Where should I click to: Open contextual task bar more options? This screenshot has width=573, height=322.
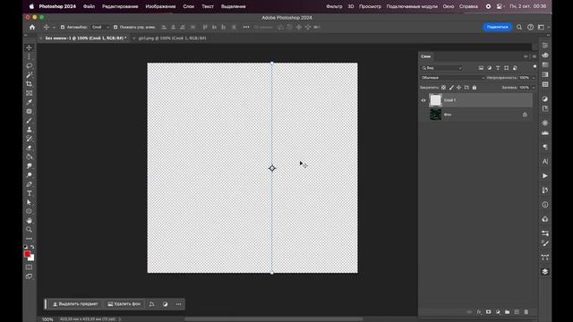click(178, 304)
